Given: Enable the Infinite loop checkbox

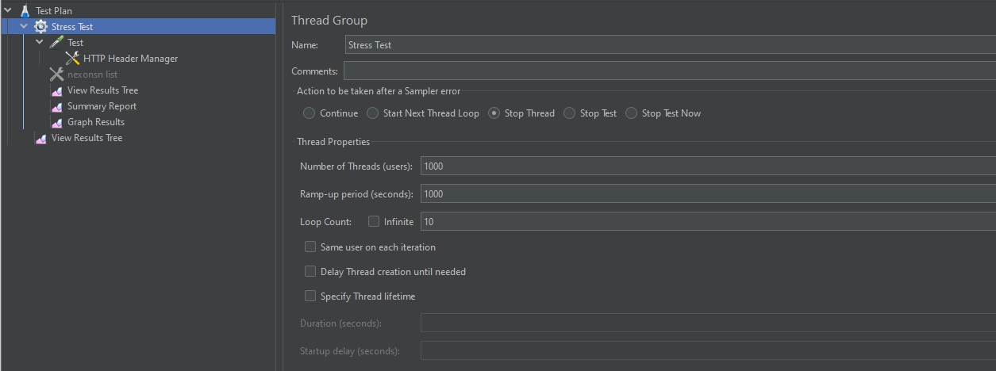Looking at the screenshot, I should 374,222.
